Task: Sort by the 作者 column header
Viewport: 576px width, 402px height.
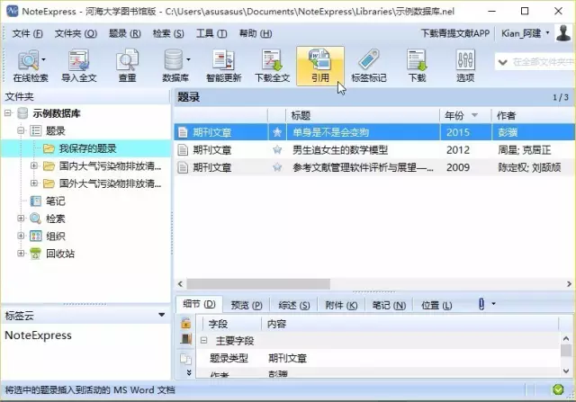Action: click(534, 116)
